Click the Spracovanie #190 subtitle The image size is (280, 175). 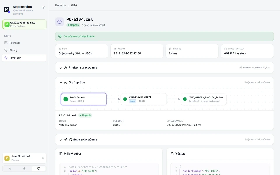(93, 25)
